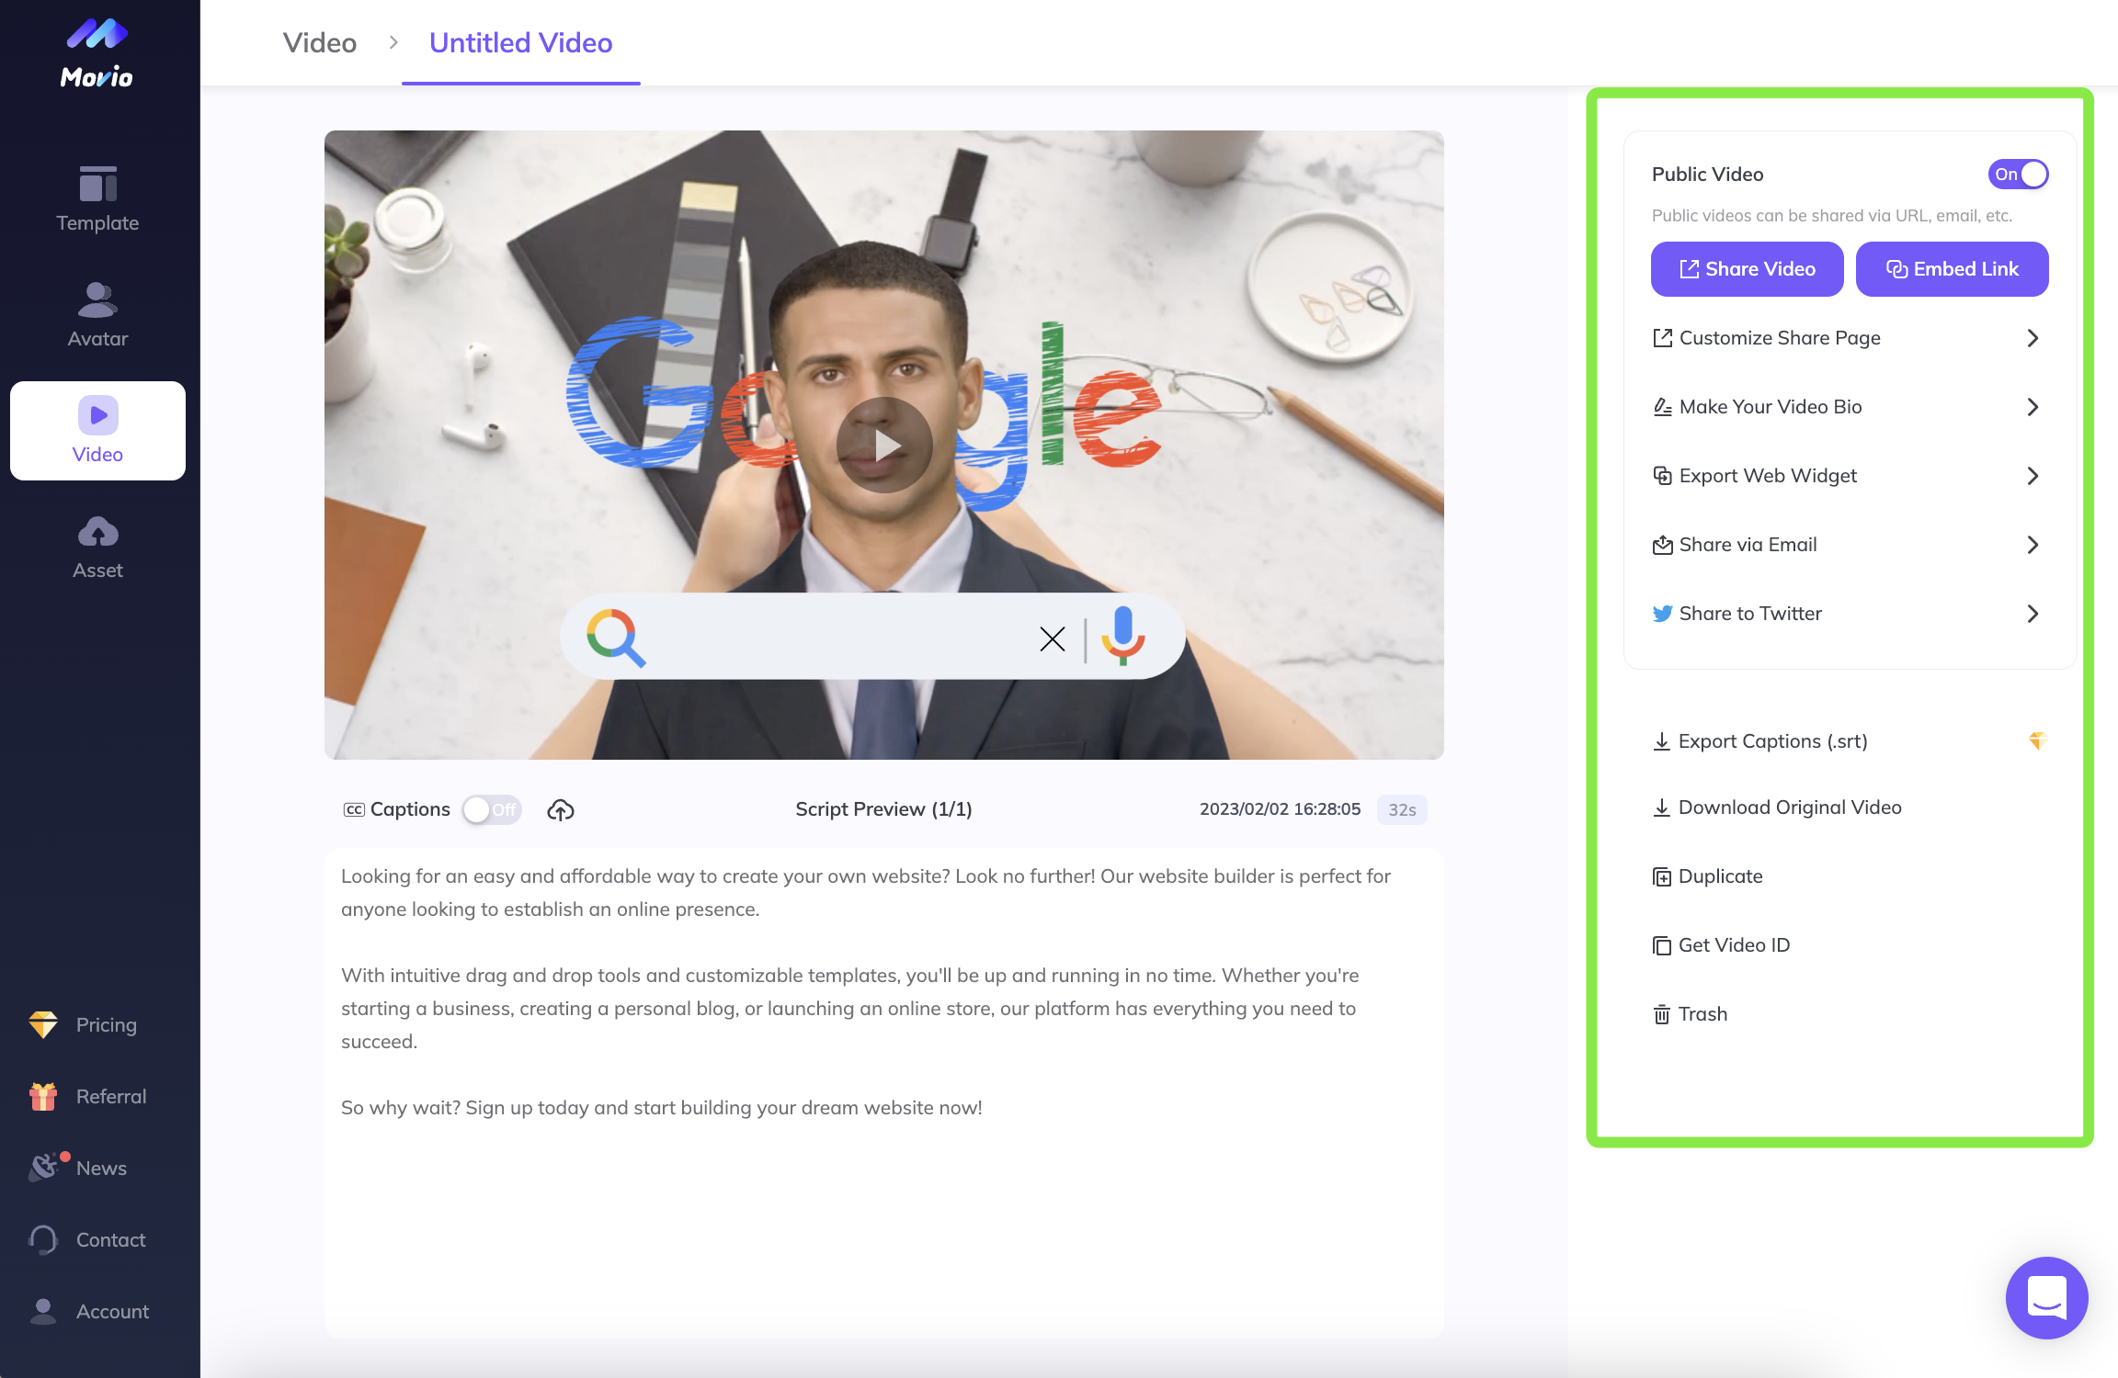Click the News satellite icon

(x=43, y=1168)
